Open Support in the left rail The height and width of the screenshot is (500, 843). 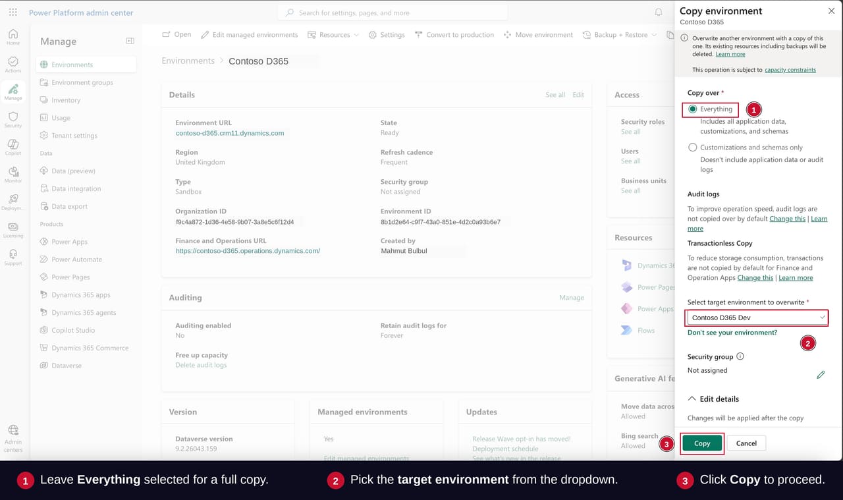point(13,257)
